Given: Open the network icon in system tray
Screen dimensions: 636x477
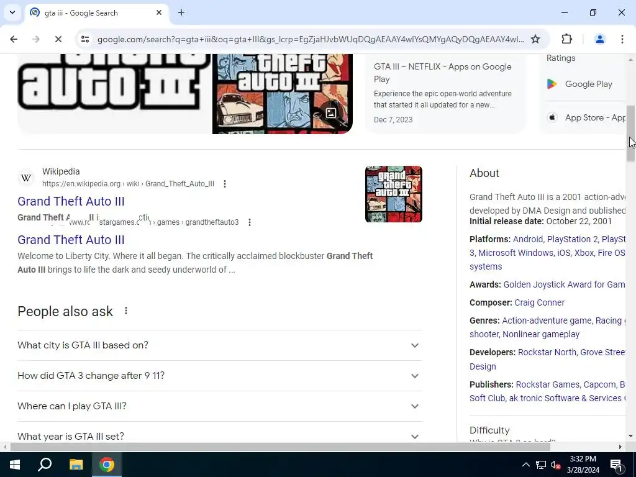Looking at the screenshot, I should coord(541,465).
